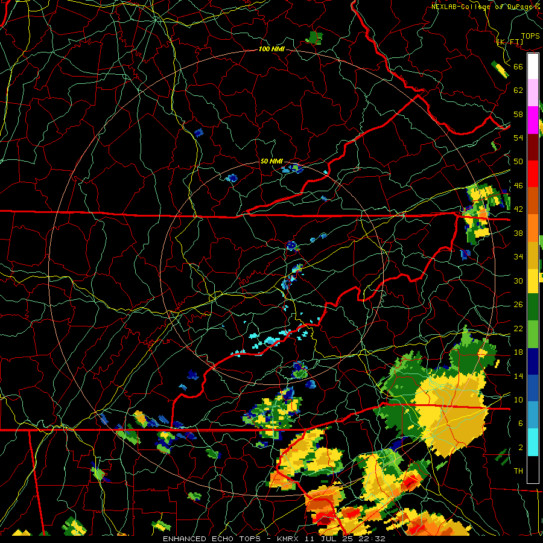This screenshot has width=543, height=543.
Task: Click the black TH legend swatch
Action: tap(533, 469)
